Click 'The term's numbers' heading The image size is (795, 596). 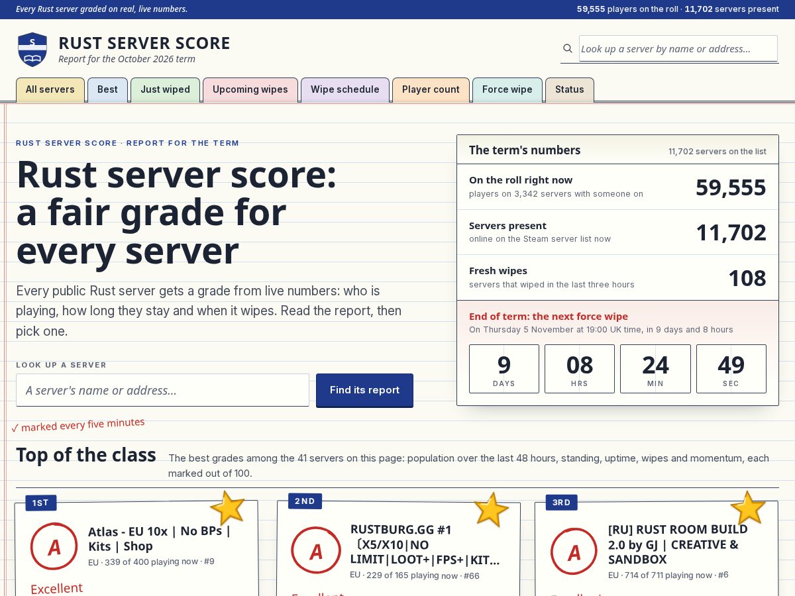pos(525,150)
